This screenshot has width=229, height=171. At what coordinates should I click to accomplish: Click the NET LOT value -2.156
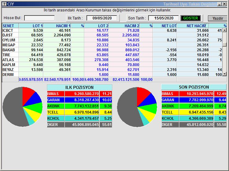pos(171,50)
